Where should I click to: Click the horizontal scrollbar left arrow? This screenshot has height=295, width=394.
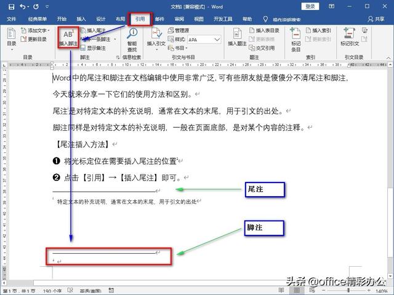[4, 283]
